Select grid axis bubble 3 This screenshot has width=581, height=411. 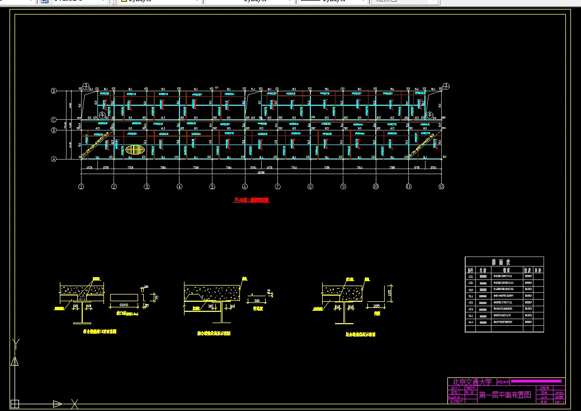[147, 186]
